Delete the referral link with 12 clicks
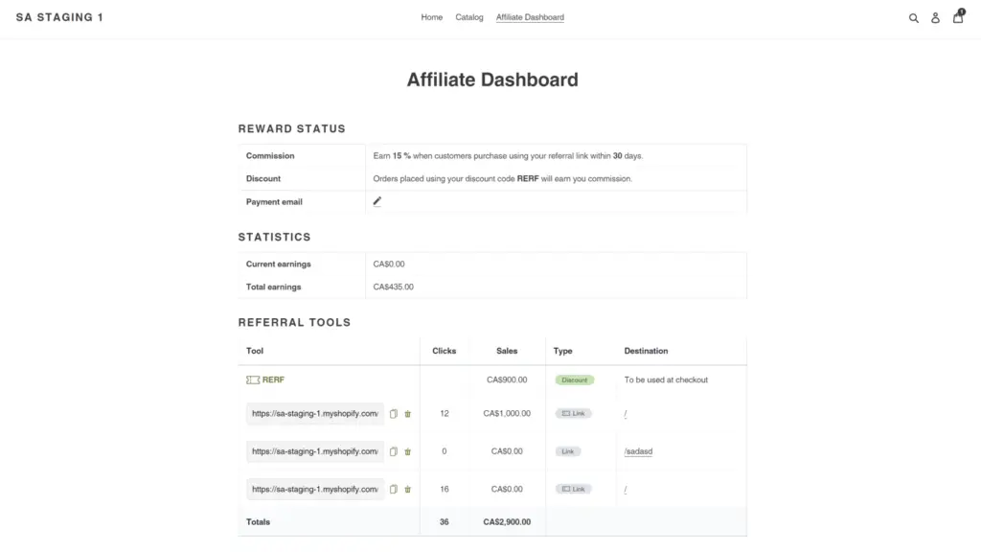 point(407,414)
